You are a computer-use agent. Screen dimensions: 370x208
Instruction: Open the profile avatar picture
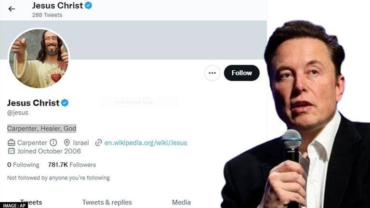tap(39, 58)
